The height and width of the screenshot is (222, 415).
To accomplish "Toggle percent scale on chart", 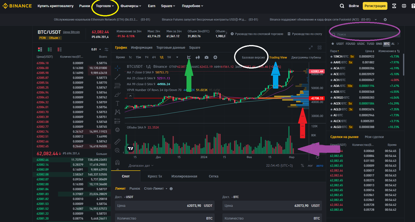I will click(x=302, y=166).
